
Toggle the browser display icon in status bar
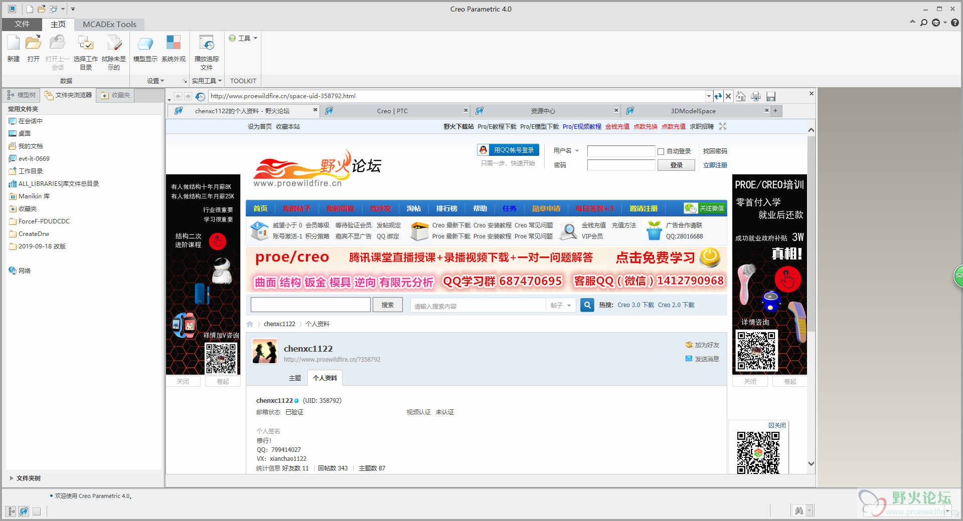[24, 511]
